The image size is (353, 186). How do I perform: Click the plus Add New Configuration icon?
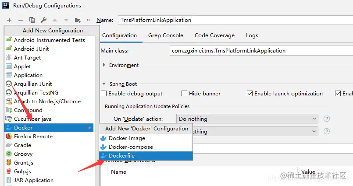pyautogui.click(x=9, y=20)
